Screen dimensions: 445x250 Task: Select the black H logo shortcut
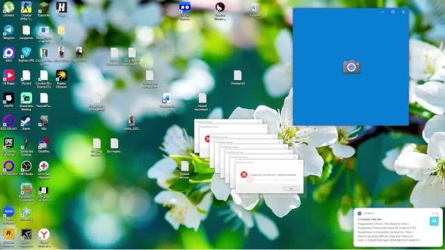pyautogui.click(x=61, y=8)
